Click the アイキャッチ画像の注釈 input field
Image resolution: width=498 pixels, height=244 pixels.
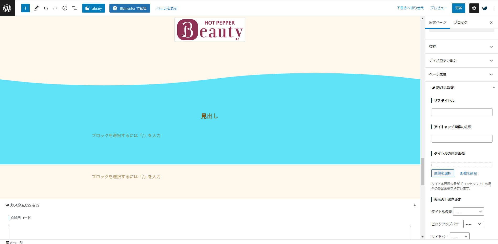pos(462,139)
